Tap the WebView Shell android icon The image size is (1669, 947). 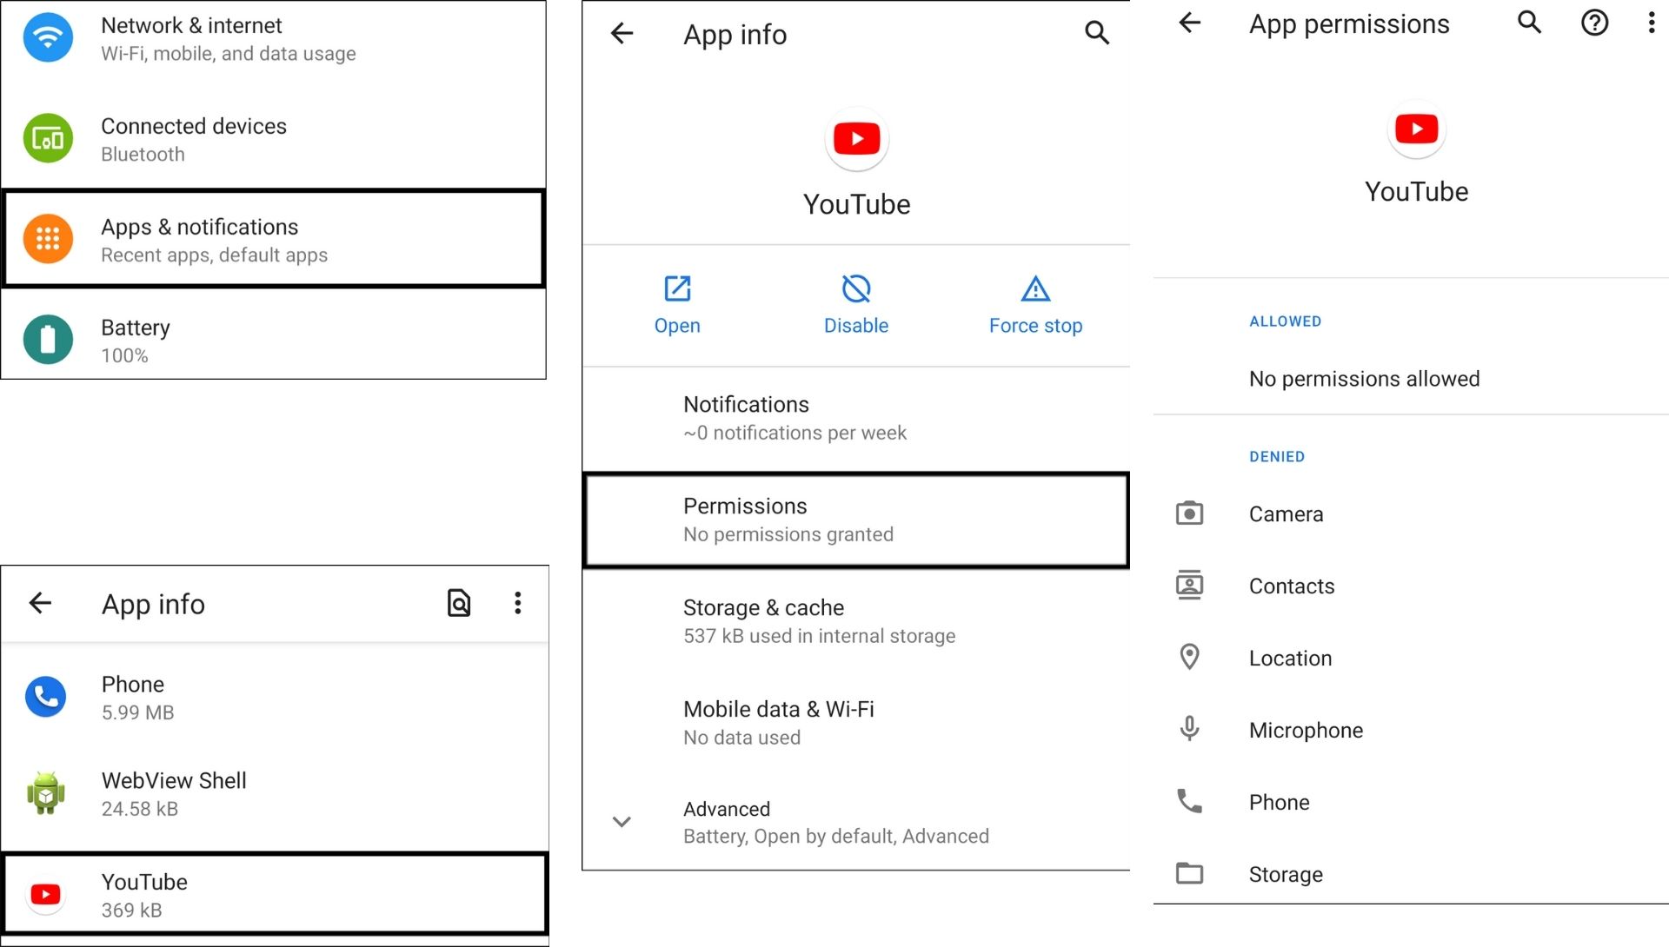click(x=46, y=793)
